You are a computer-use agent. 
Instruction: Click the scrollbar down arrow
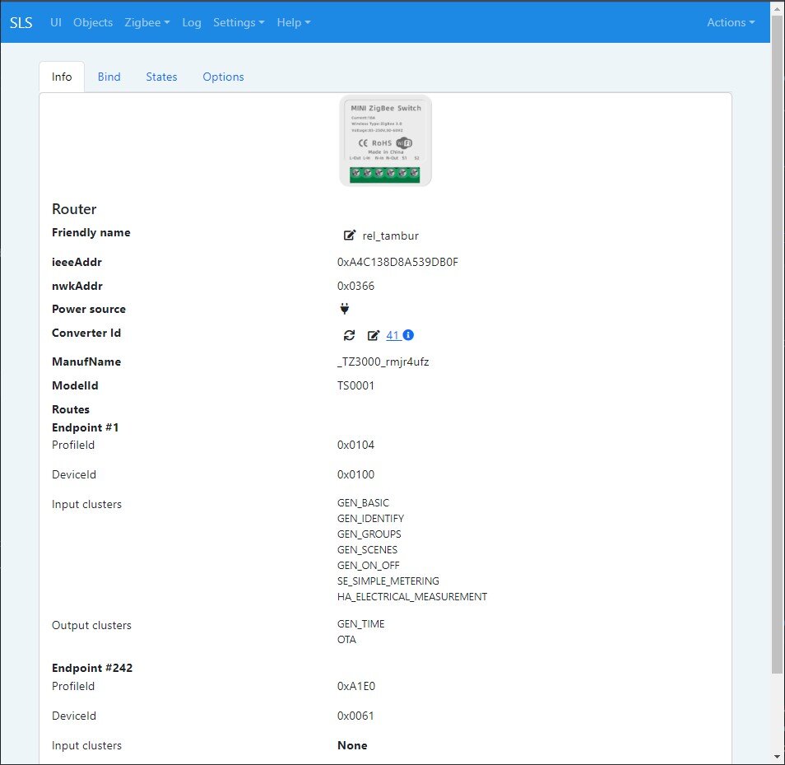(777, 757)
